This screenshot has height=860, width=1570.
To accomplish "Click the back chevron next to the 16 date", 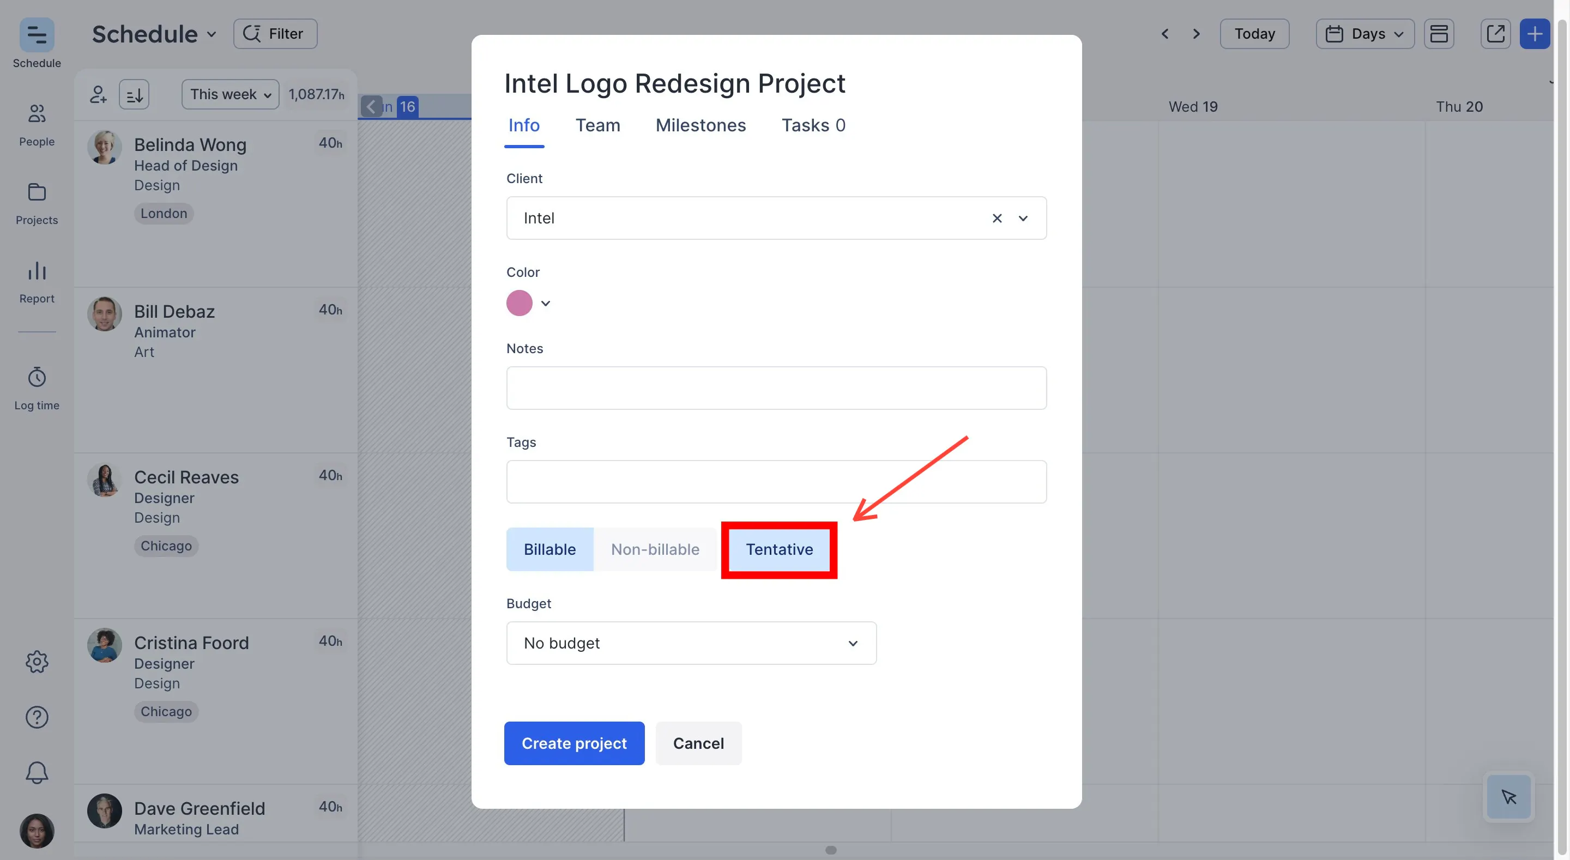I will pyautogui.click(x=371, y=107).
